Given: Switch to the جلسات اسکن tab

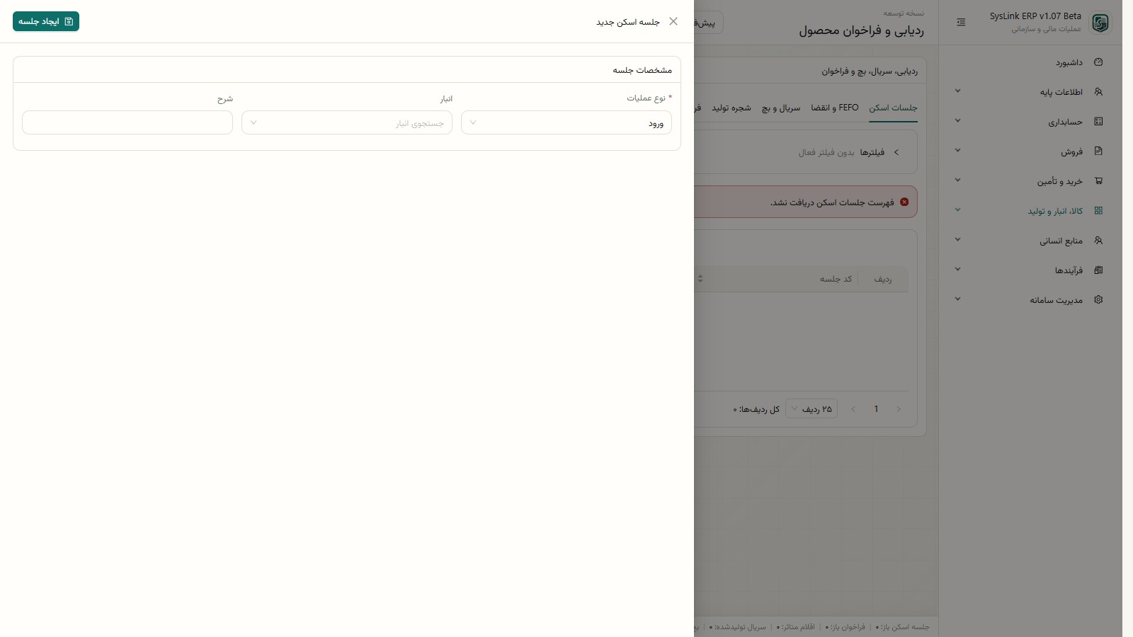Looking at the screenshot, I should [x=893, y=108].
